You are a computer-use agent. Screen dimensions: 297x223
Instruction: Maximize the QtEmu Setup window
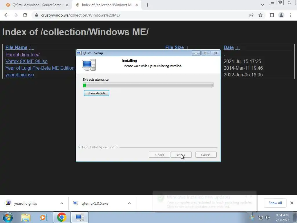(206, 53)
